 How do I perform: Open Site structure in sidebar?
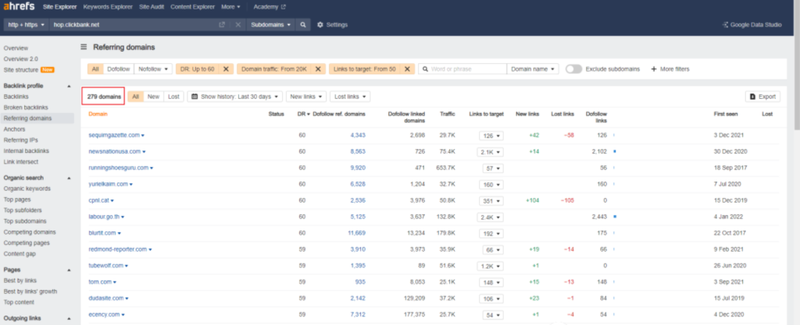(x=21, y=69)
